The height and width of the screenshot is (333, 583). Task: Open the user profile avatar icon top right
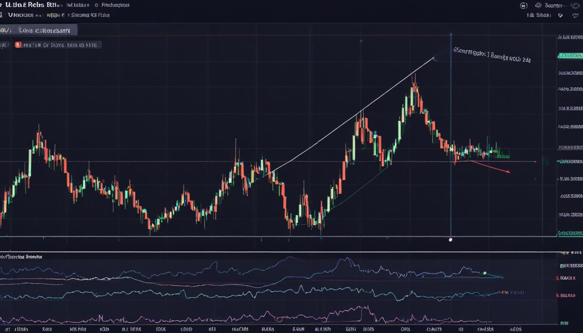(x=575, y=6)
